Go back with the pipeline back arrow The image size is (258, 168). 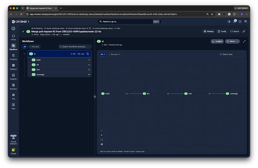(23, 31)
